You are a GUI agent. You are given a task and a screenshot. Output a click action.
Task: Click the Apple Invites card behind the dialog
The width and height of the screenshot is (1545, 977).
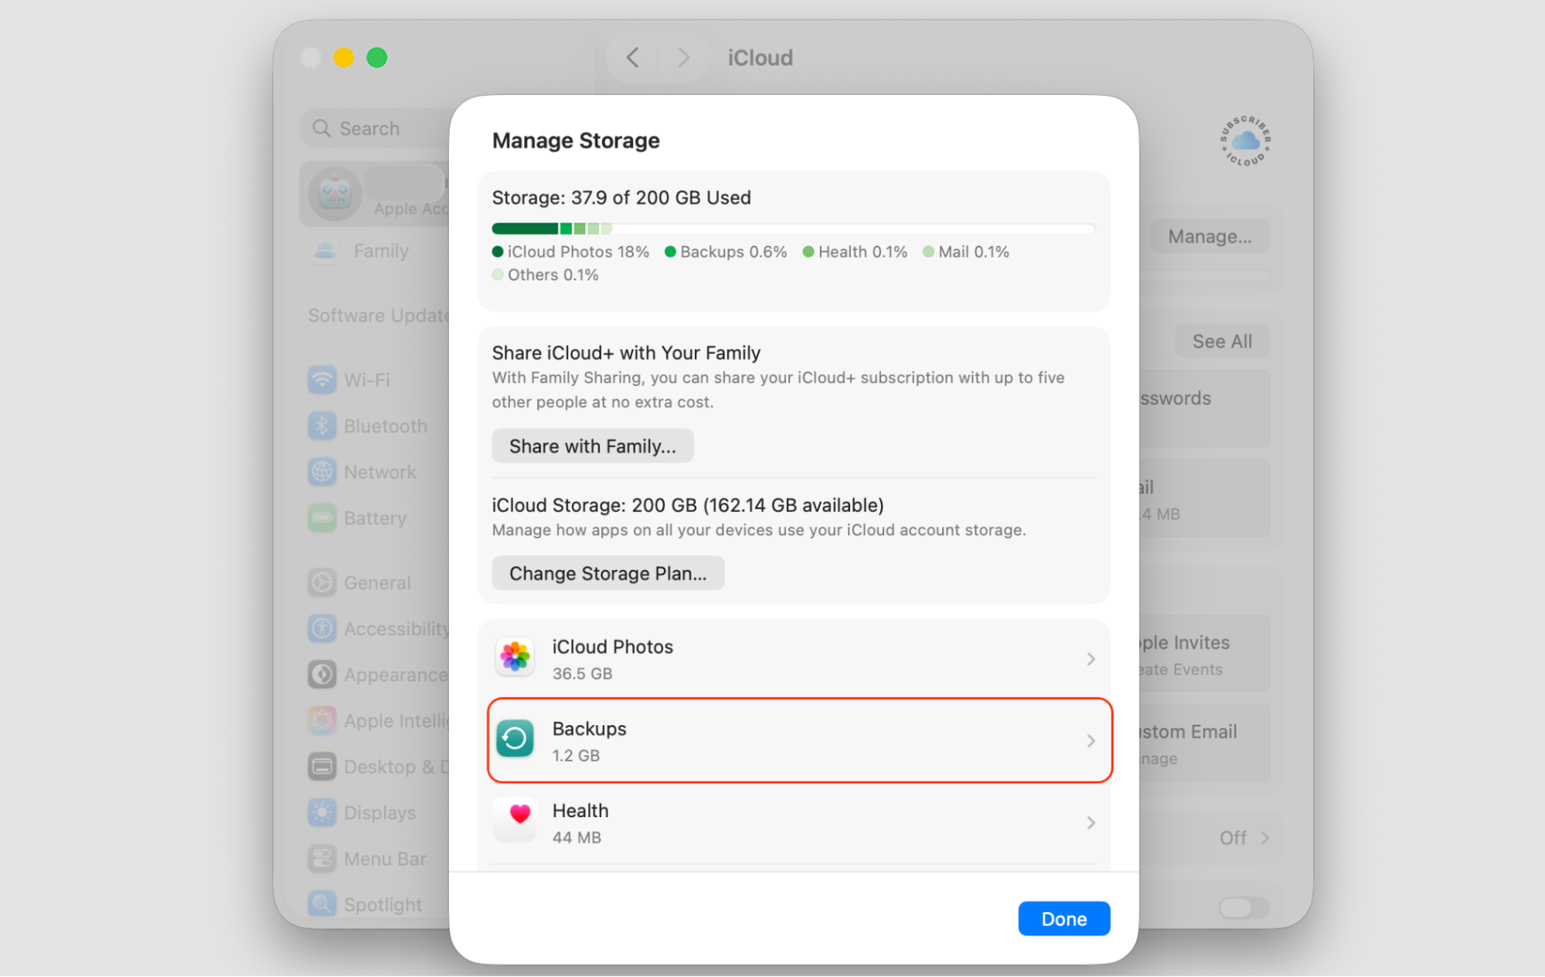pos(1204,653)
